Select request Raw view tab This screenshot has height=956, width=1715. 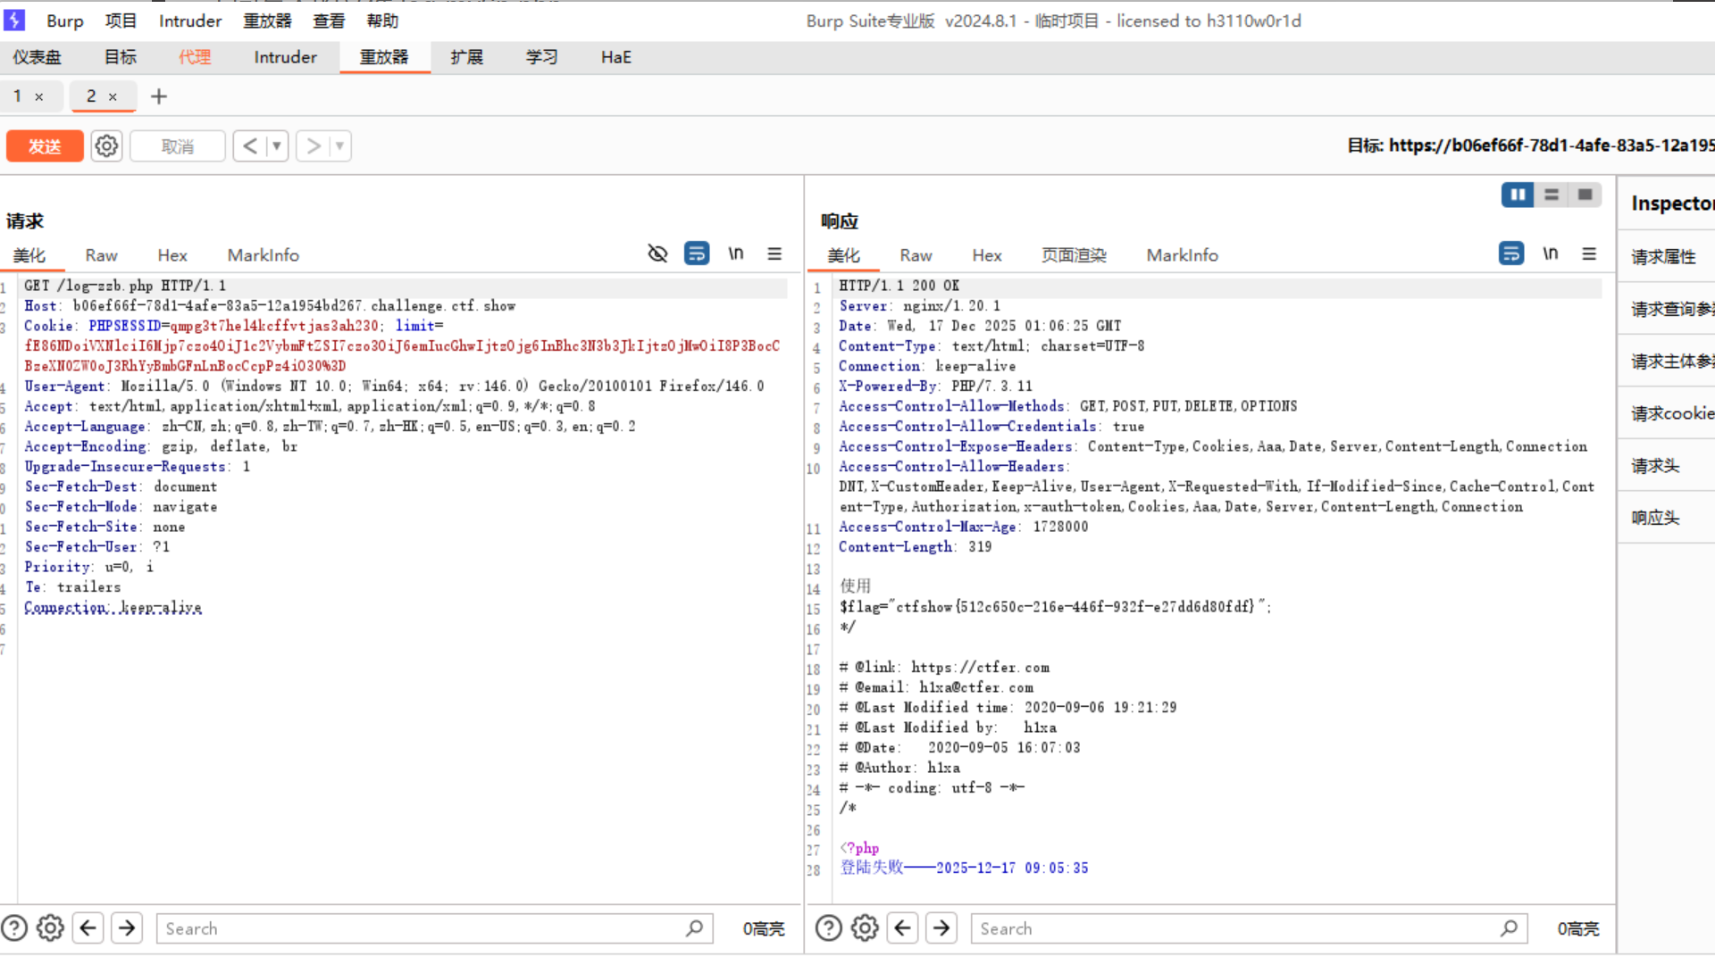click(101, 255)
